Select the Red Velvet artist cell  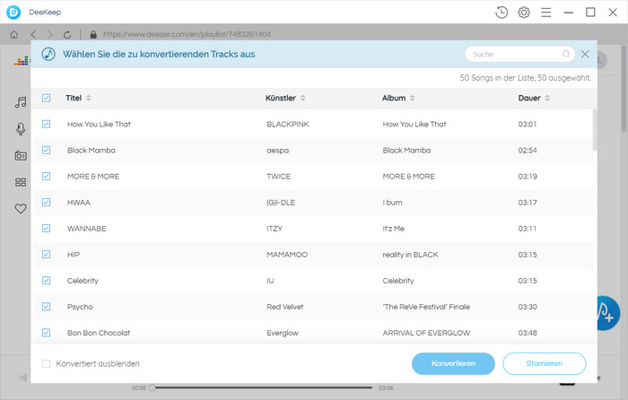click(284, 307)
